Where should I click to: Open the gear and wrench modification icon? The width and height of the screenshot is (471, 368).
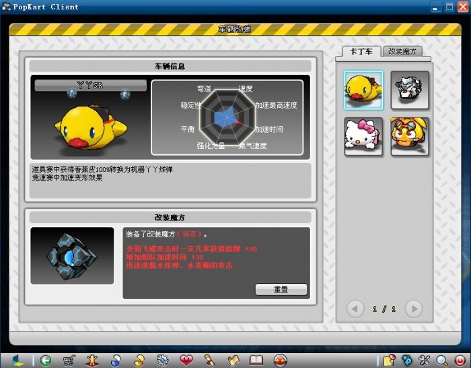coord(163,360)
